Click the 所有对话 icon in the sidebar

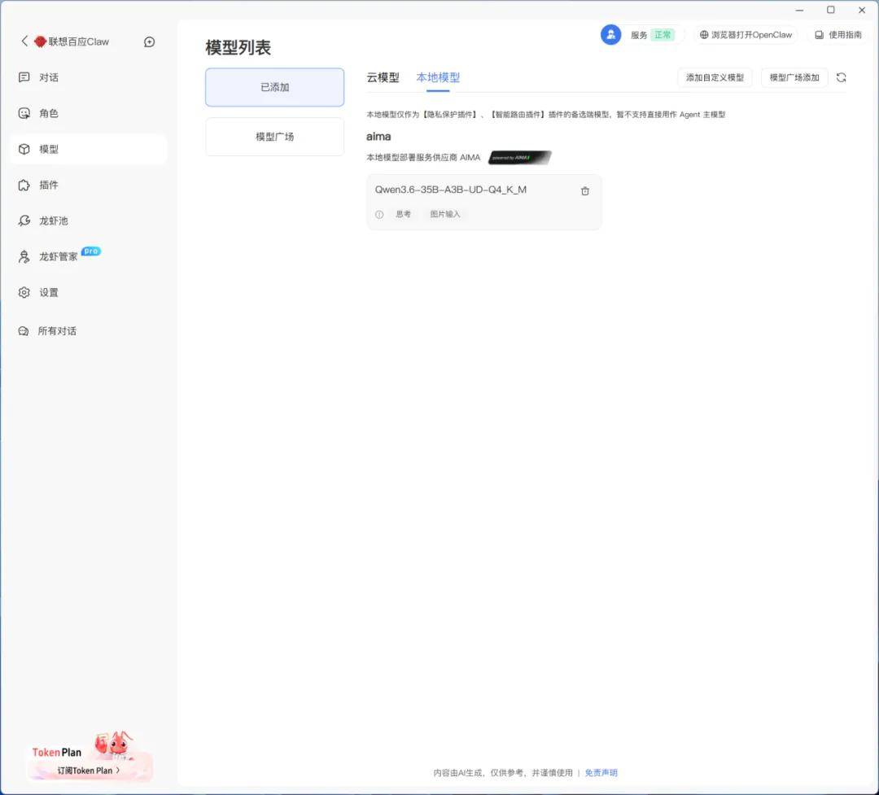pos(24,331)
